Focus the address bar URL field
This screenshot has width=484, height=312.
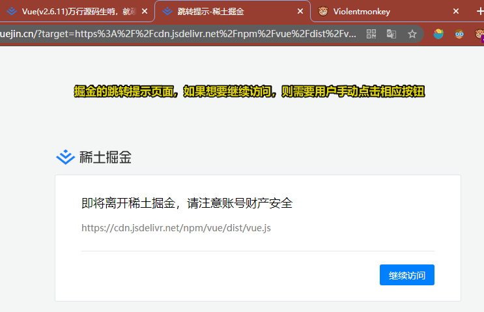(178, 34)
